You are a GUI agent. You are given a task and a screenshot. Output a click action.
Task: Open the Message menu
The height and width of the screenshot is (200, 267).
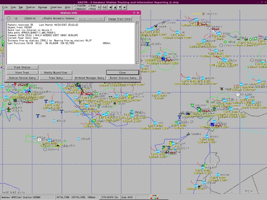(43, 7)
